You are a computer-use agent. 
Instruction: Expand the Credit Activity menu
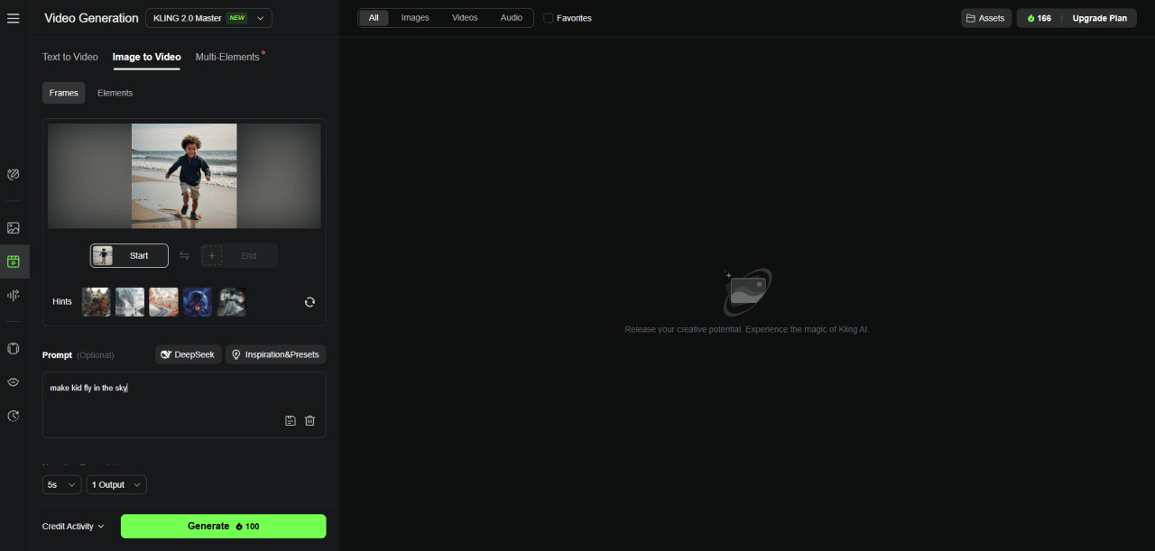[73, 527]
